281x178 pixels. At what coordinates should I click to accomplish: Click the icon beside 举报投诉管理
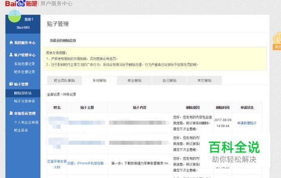pyautogui.click(x=11, y=113)
